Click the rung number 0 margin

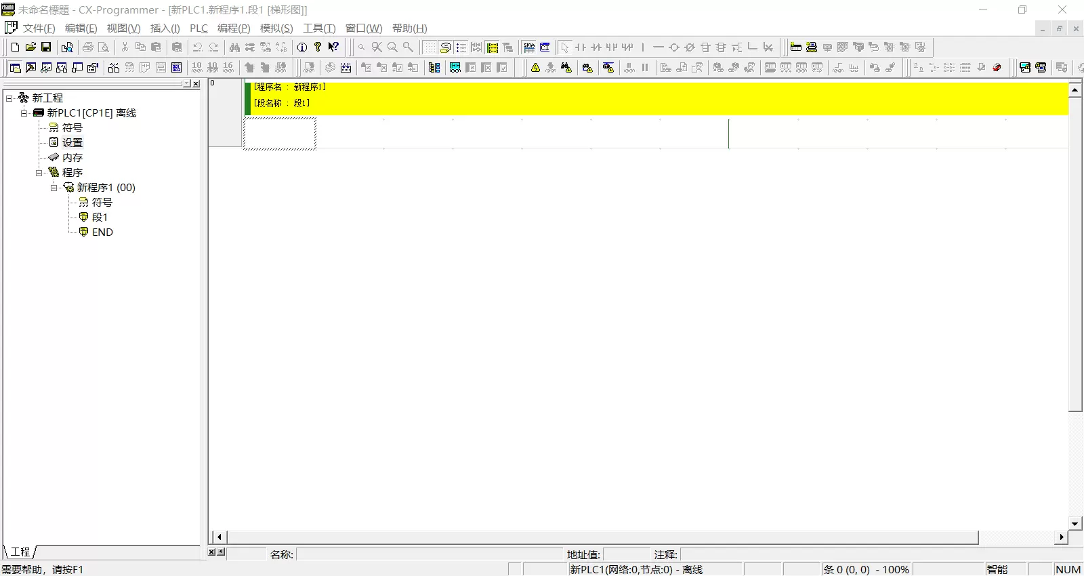(226, 112)
